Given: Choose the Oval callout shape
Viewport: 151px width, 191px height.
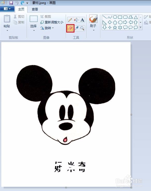Looking at the screenshot, I should [131, 27].
